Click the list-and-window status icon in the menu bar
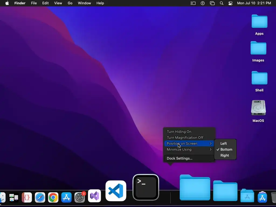276x207 pixels. (193, 3)
